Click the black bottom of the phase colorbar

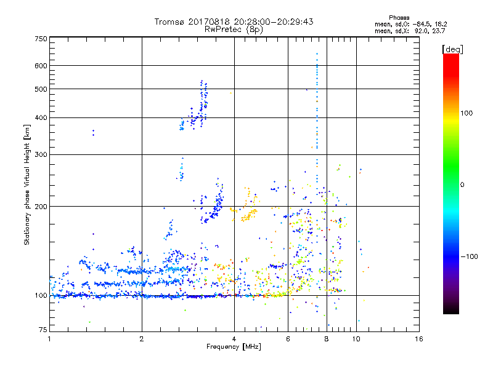tap(450, 311)
